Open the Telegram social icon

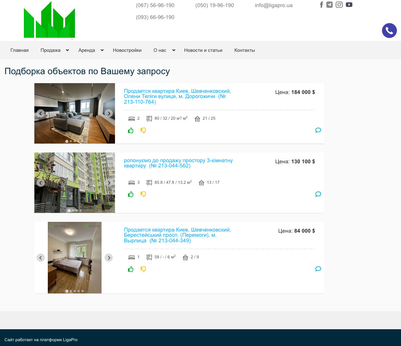coord(329,5)
